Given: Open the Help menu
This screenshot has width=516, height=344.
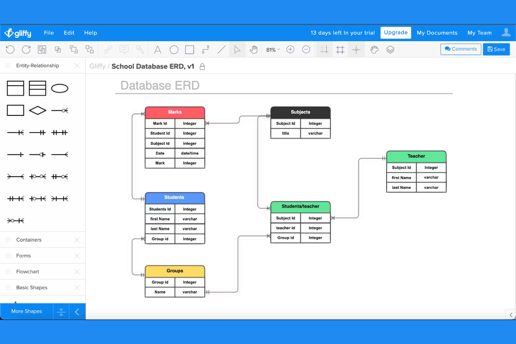Looking at the screenshot, I should click(90, 32).
